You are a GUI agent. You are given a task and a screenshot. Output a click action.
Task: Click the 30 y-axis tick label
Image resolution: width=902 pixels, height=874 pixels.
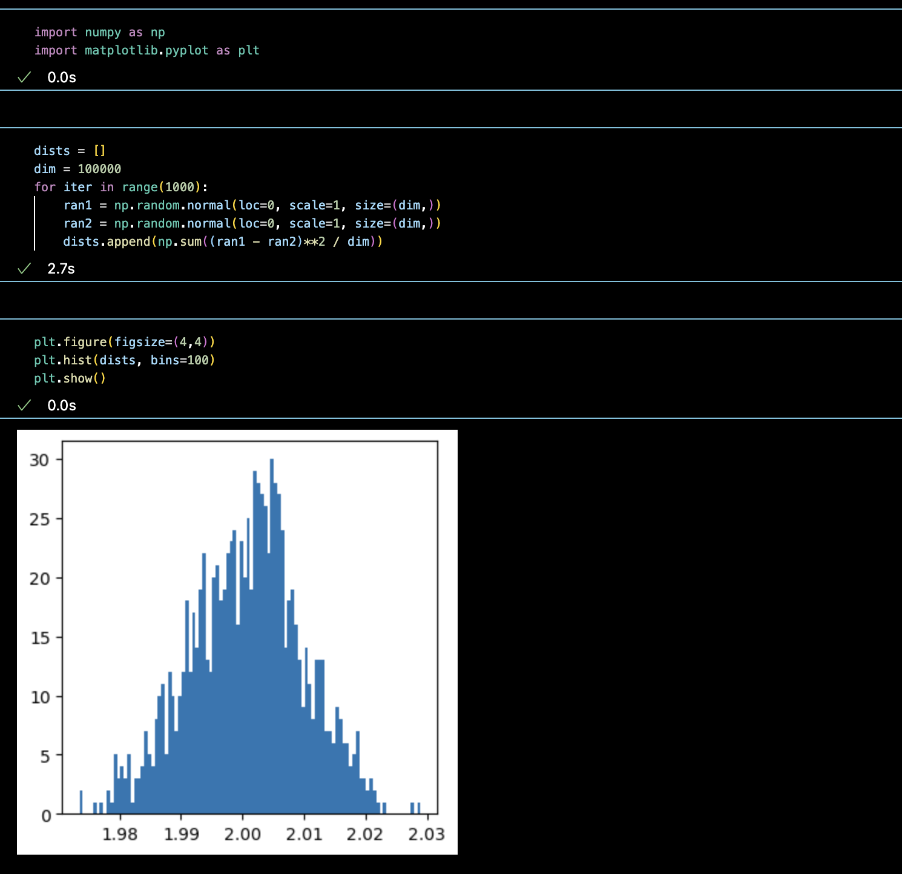pos(39,460)
